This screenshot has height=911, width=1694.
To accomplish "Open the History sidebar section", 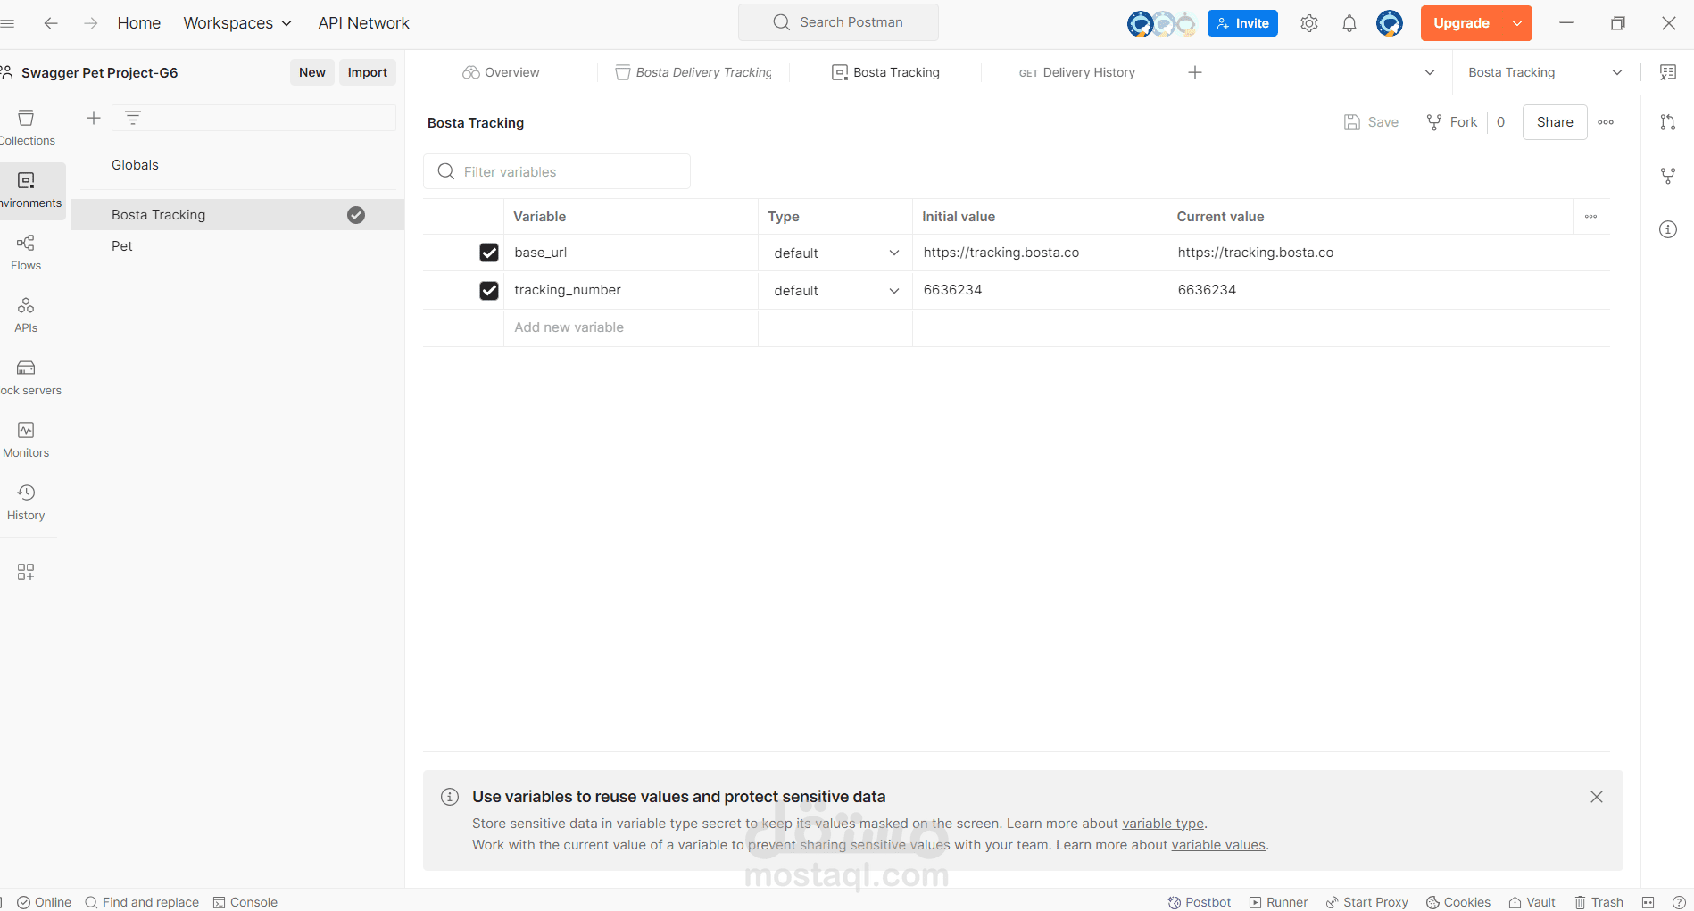I will click(x=26, y=502).
